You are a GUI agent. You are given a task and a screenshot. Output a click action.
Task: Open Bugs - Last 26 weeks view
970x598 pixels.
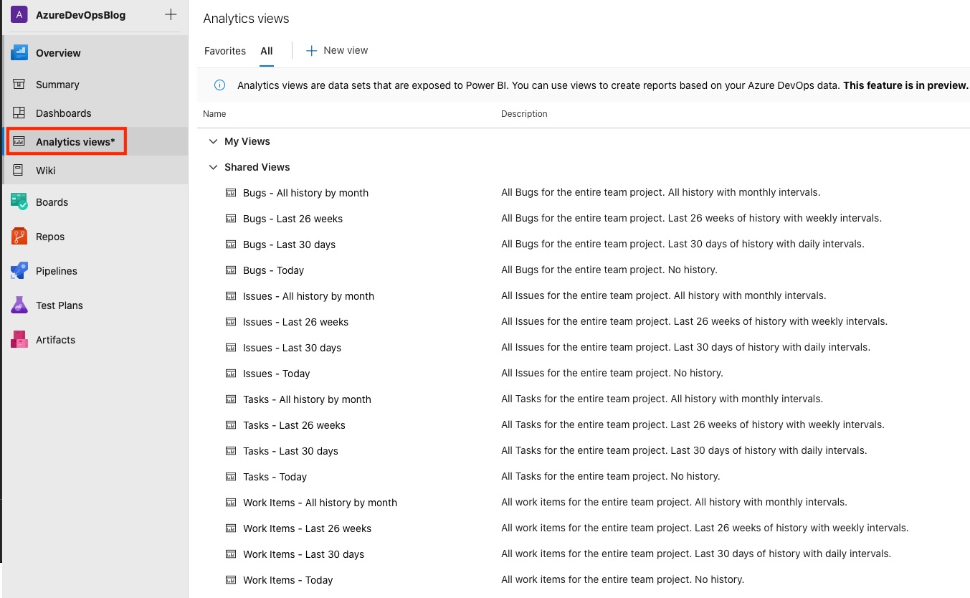(293, 219)
